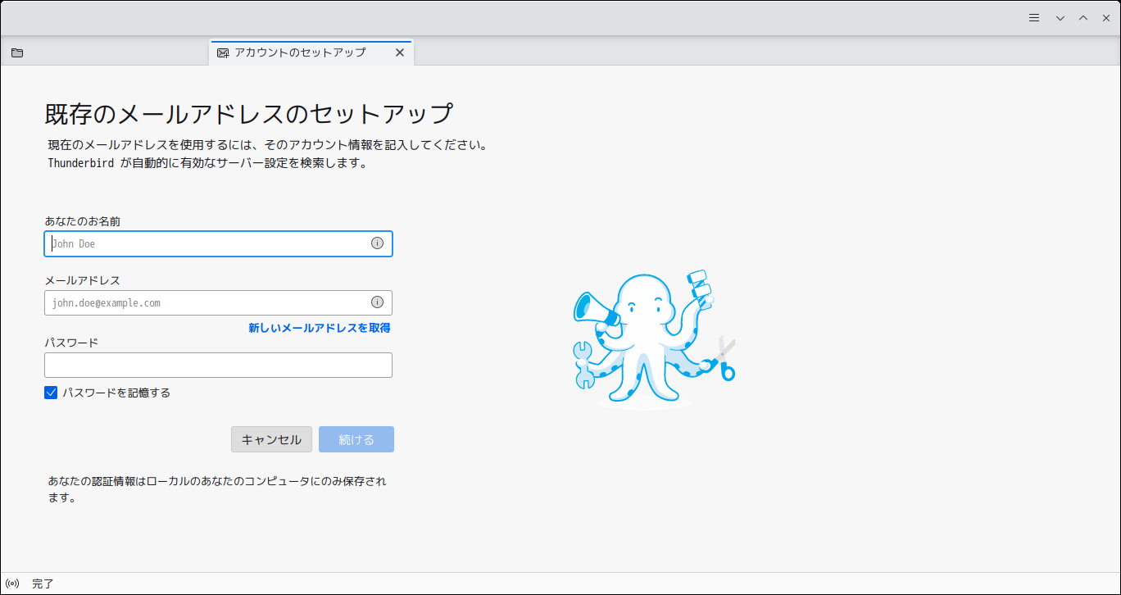This screenshot has width=1121, height=595.
Task: Maximize the window with the up chevron
Action: [x=1083, y=18]
